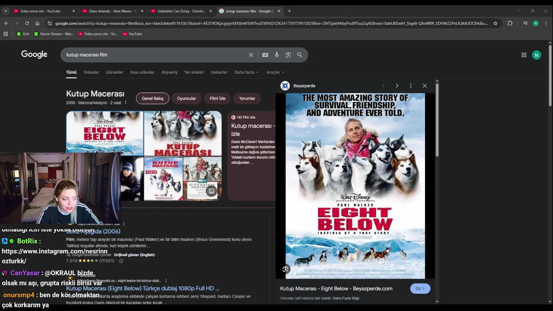Search inside image with lens overlay icon

pyautogui.click(x=285, y=269)
